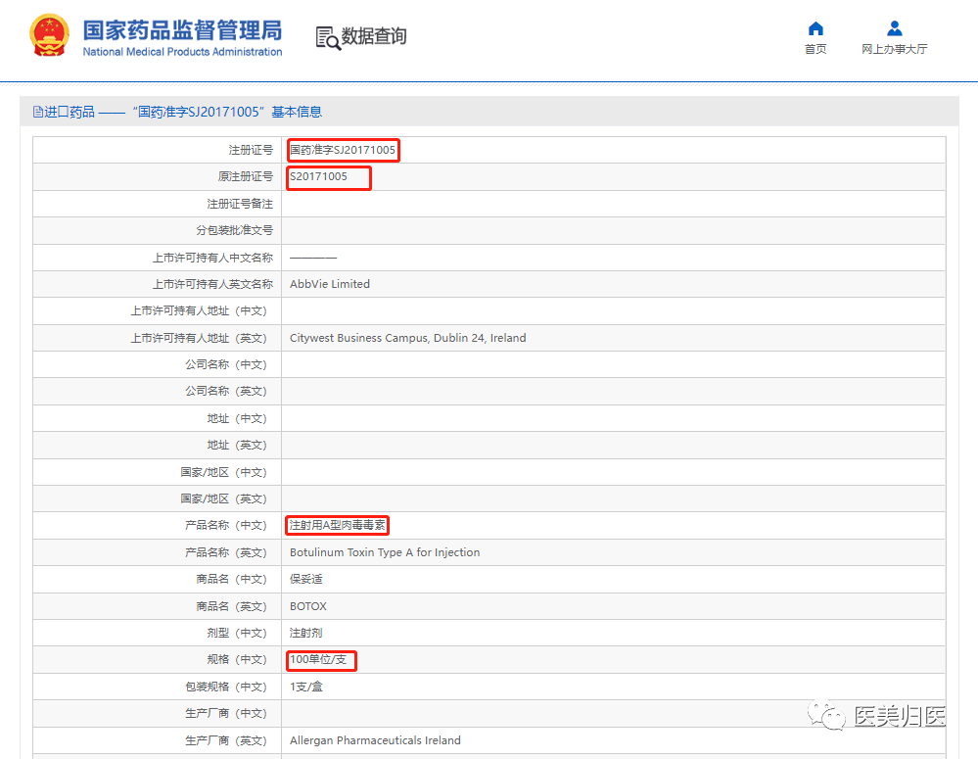Click the 地址（英文）label

pos(236,445)
